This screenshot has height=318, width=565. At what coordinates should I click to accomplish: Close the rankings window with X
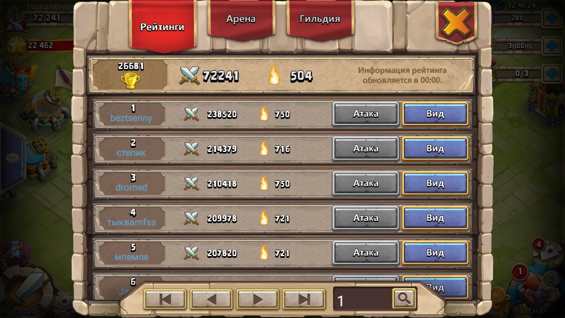coord(456,22)
